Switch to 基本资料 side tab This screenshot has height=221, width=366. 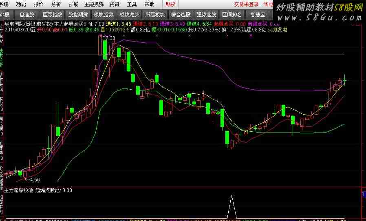[x=2, y=82]
